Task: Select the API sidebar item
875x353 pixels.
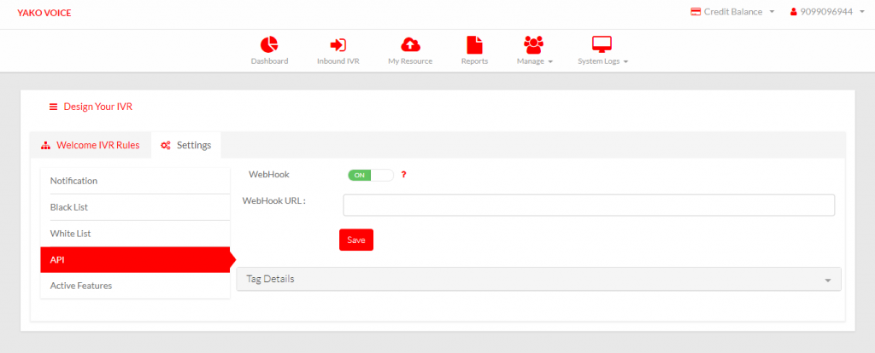Action: [135, 259]
